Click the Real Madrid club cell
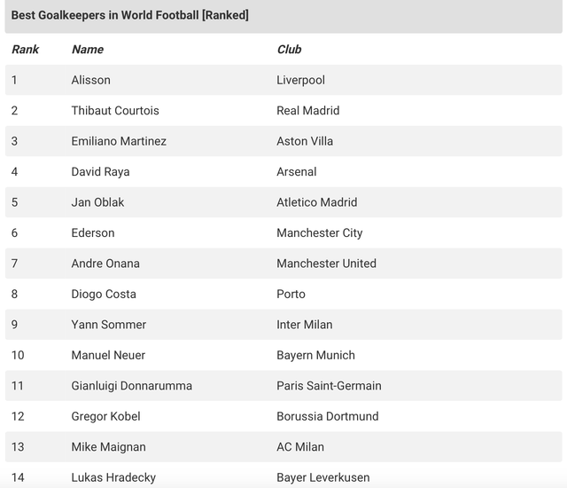The image size is (567, 488). click(x=307, y=111)
